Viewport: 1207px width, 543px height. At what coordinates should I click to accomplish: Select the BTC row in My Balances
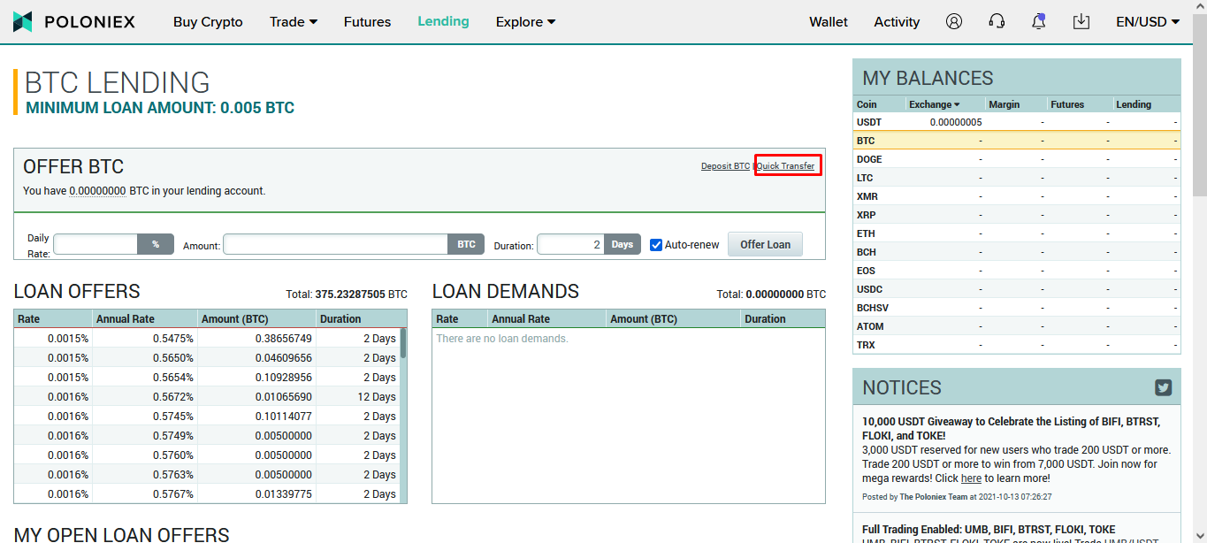[x=1016, y=141]
